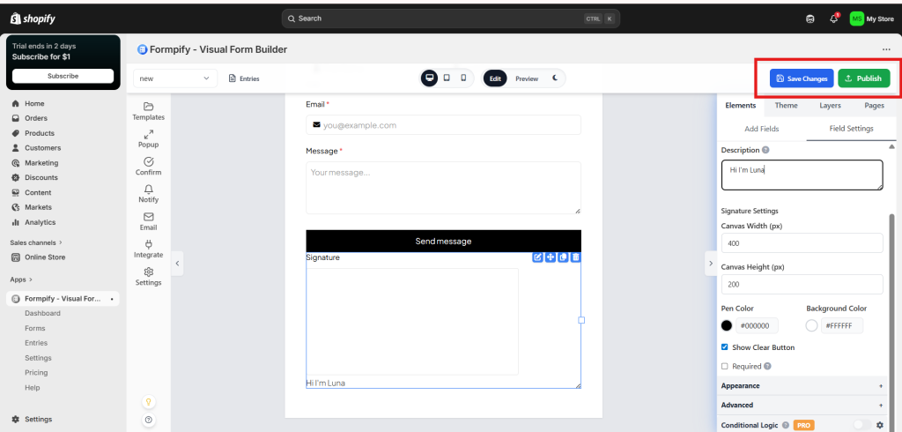
Task: Open the Add Fields tab
Action: (x=761, y=129)
